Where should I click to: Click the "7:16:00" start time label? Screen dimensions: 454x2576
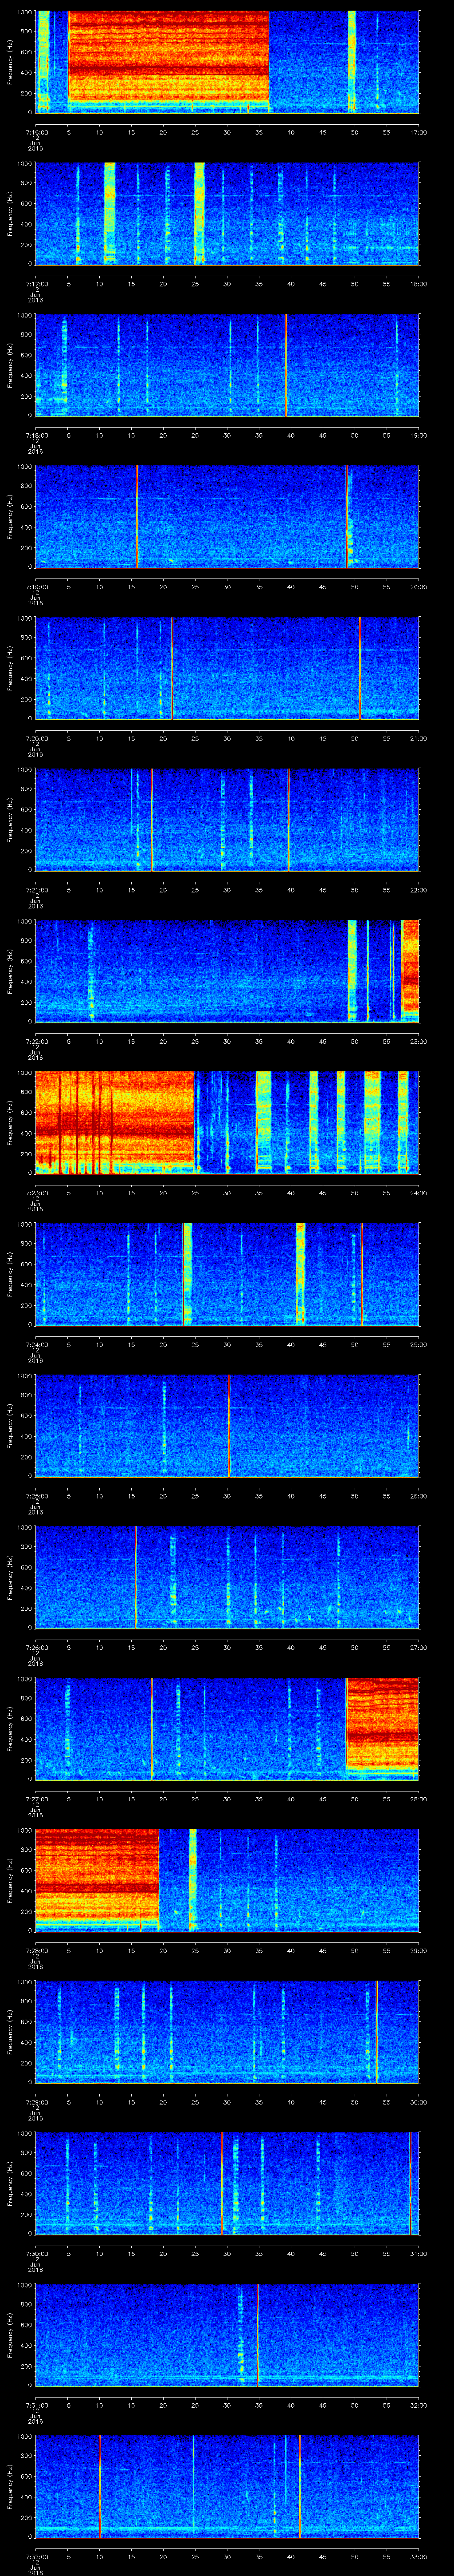(x=36, y=132)
